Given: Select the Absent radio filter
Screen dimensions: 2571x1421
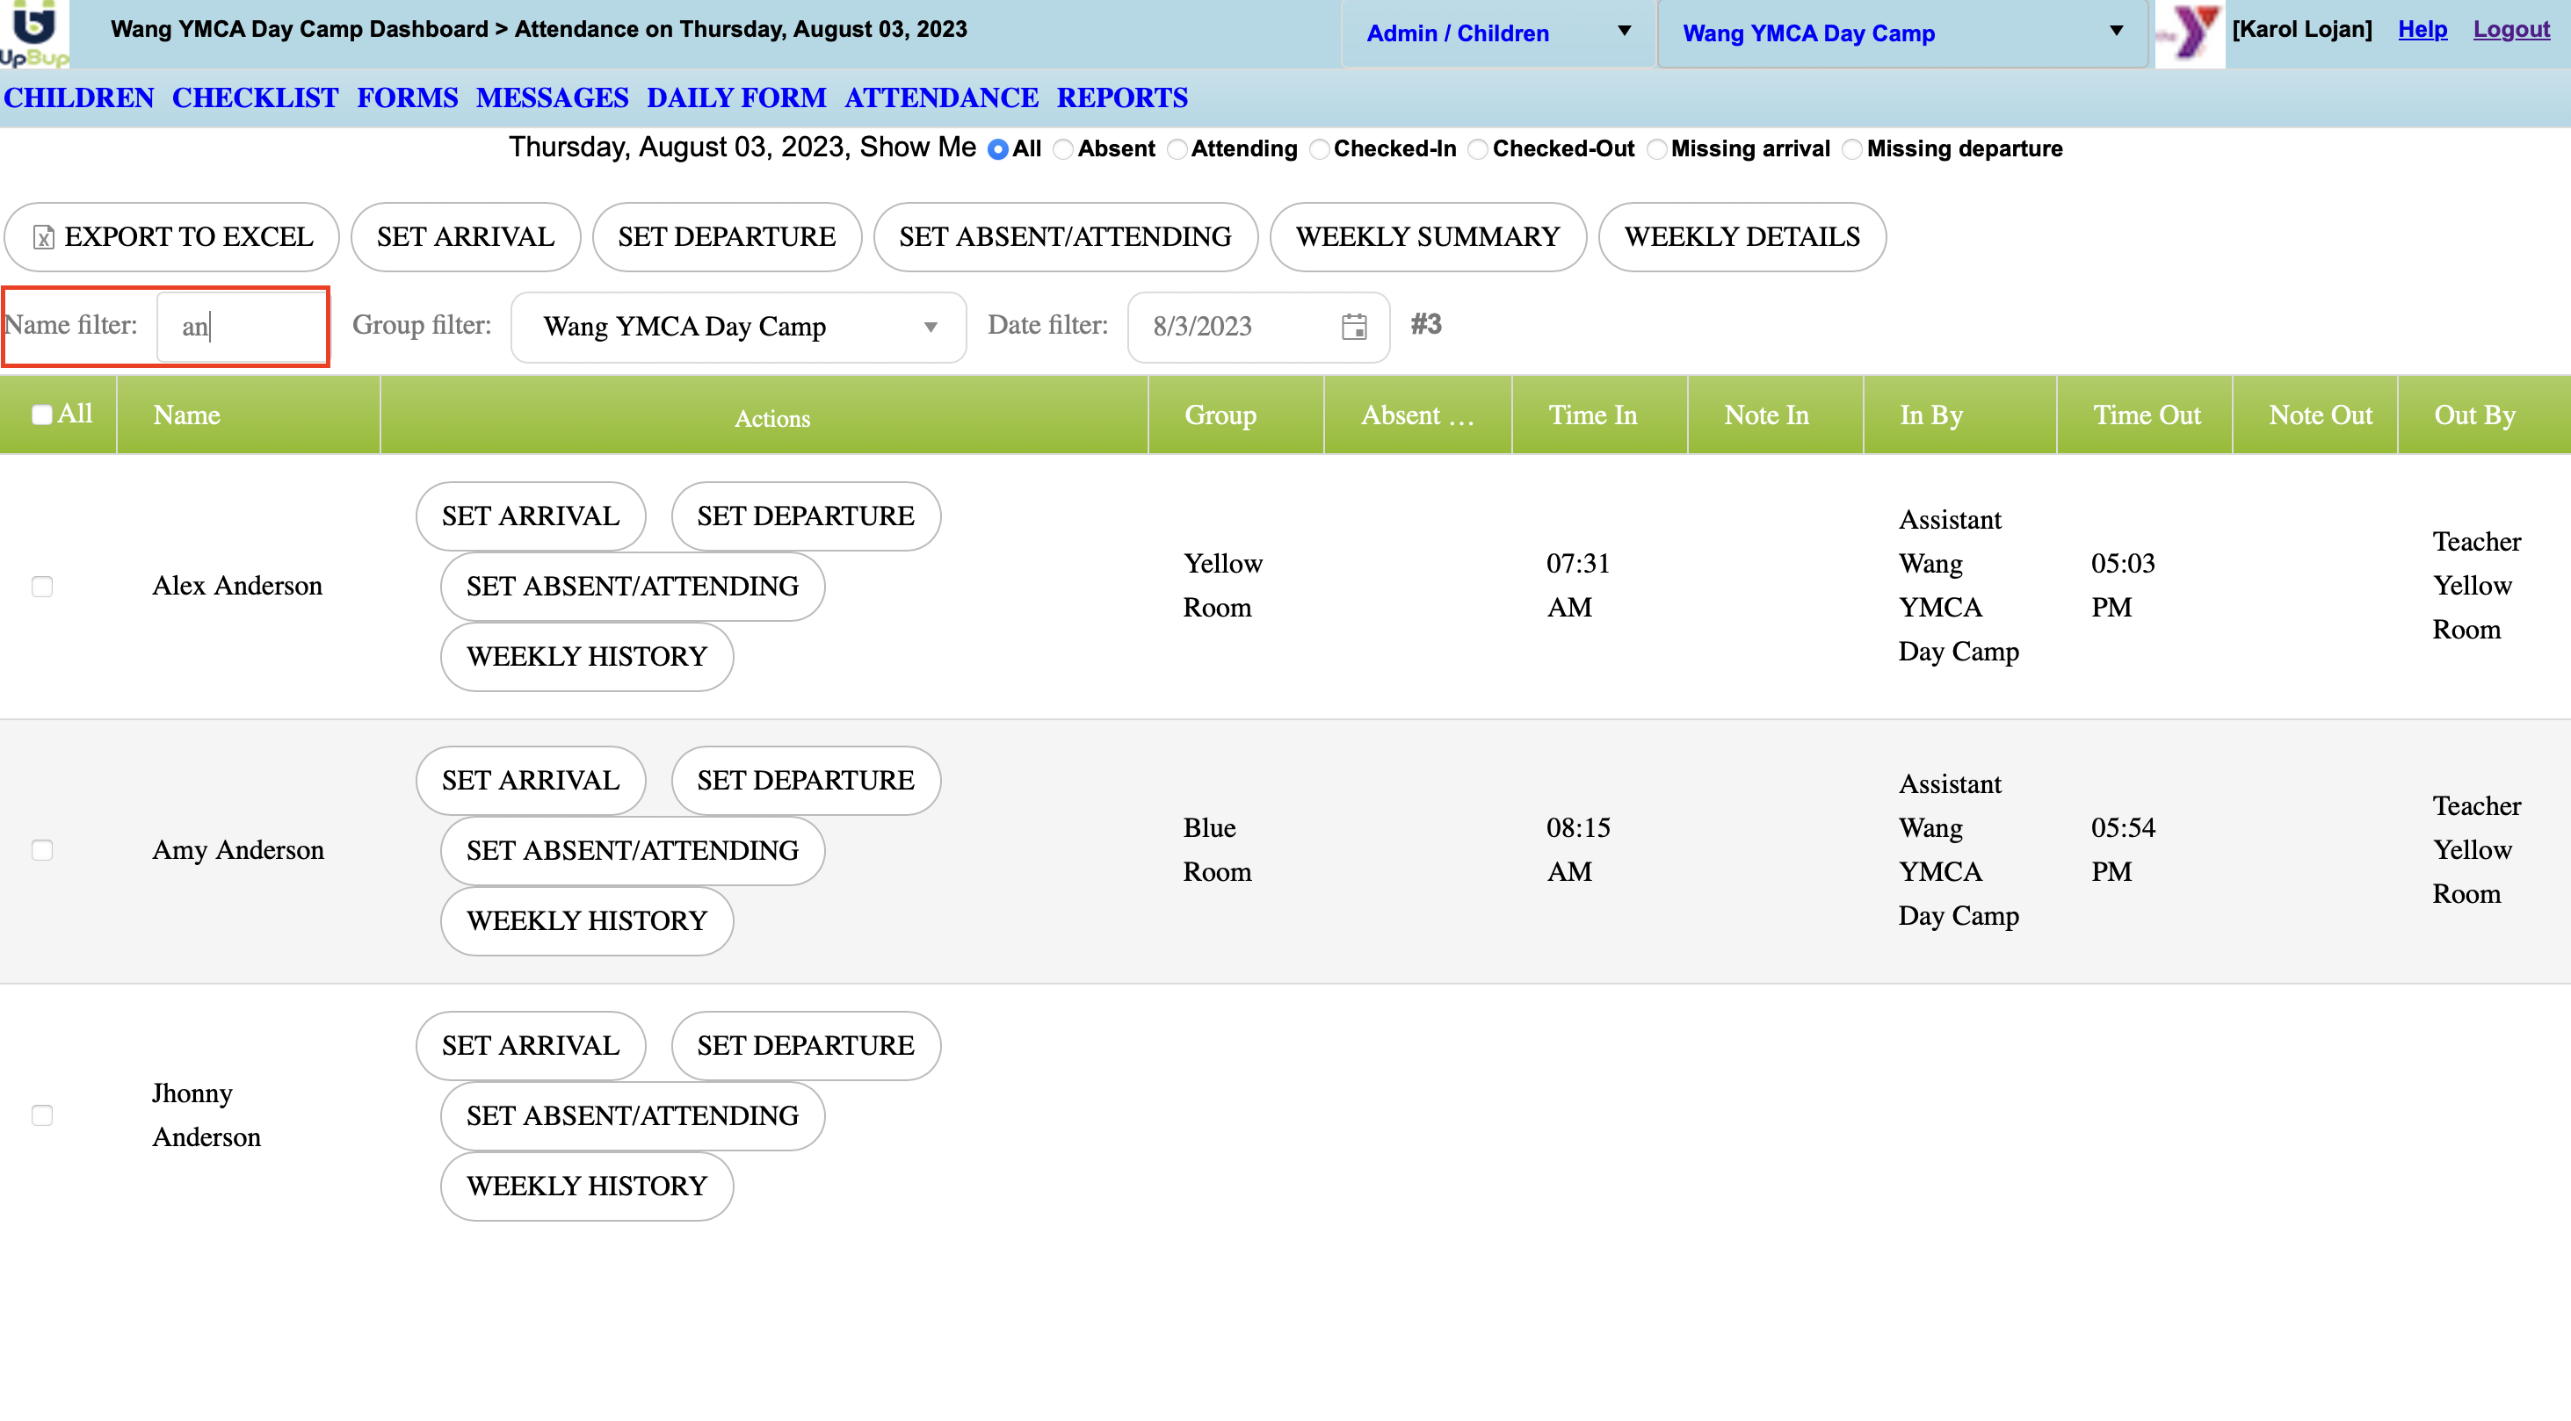Looking at the screenshot, I should click(1064, 149).
